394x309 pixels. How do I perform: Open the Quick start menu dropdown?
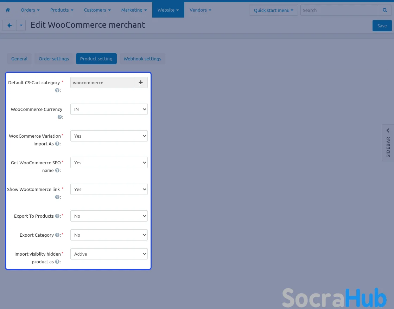[x=273, y=10]
